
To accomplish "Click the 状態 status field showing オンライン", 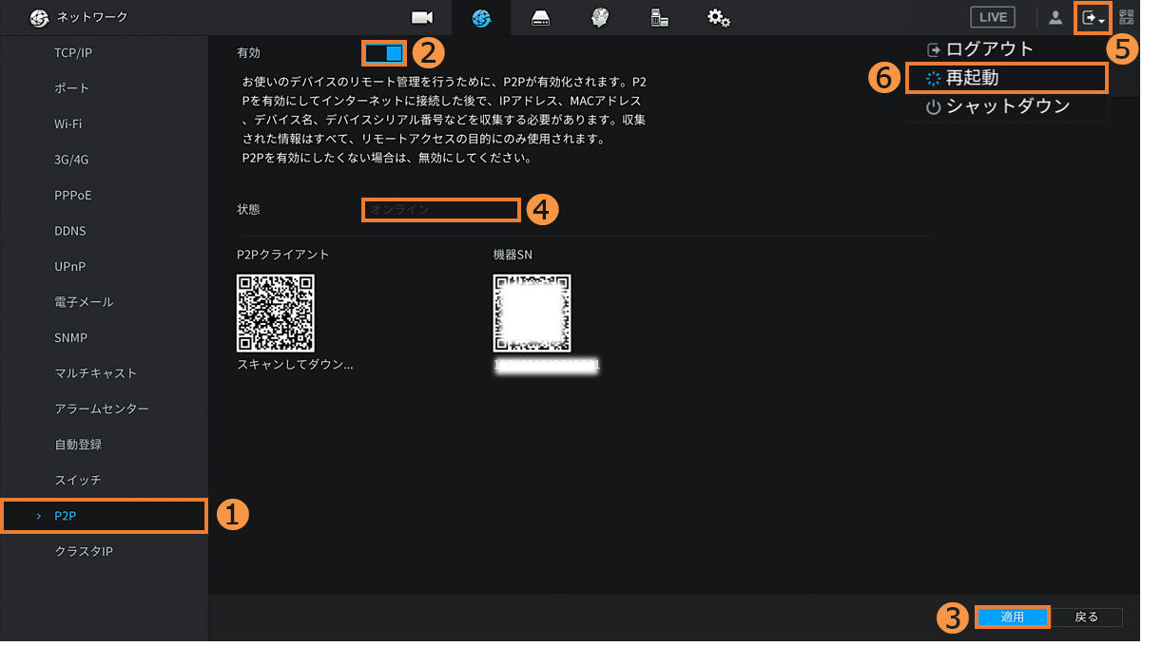I will [x=441, y=209].
